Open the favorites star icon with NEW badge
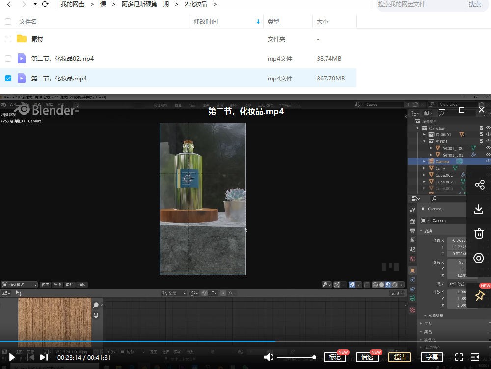Screen dimensions: 491x369 point(479,295)
